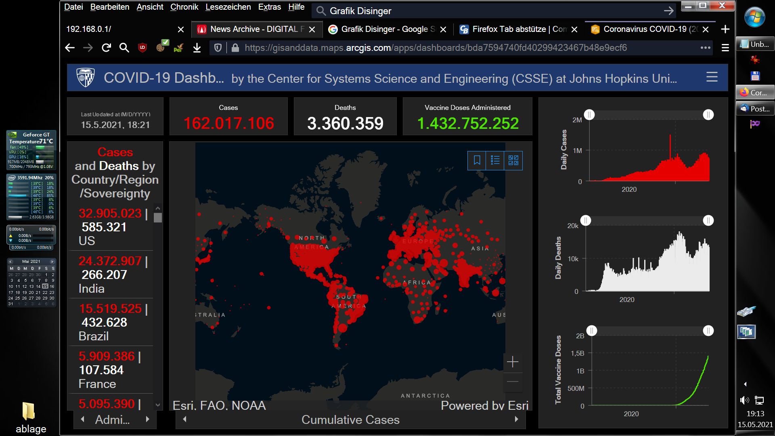Click the volume speaker icon in the tray
The image size is (775, 436).
coord(744,400)
